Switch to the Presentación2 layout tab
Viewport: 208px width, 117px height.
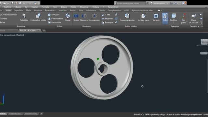31,114
